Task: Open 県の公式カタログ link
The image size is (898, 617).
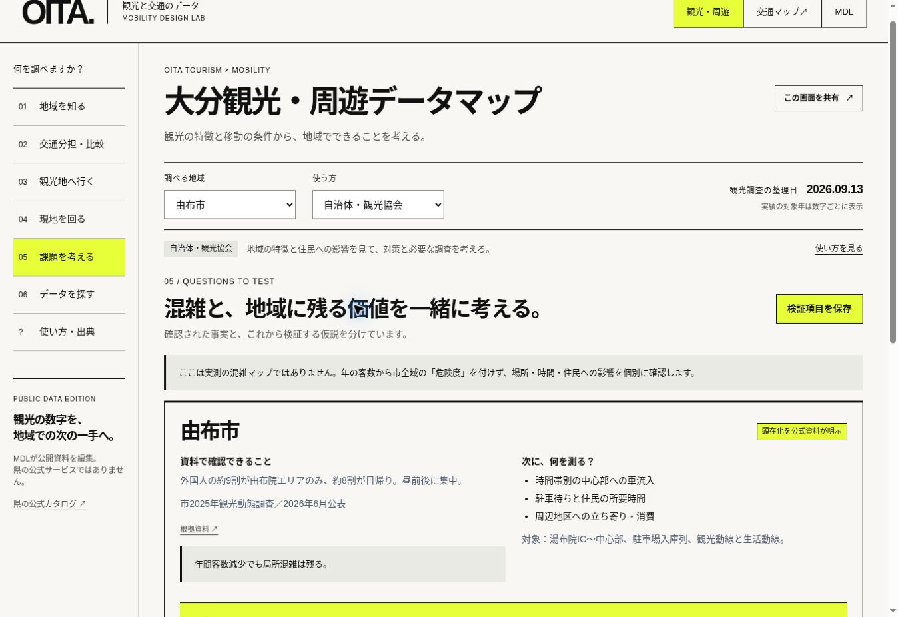Action: tap(50, 504)
